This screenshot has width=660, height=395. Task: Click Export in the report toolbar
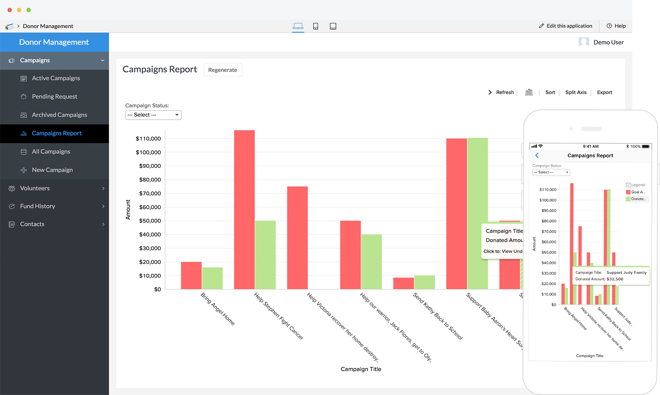(x=605, y=92)
